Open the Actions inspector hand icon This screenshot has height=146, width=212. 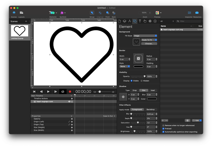(x=145, y=21)
